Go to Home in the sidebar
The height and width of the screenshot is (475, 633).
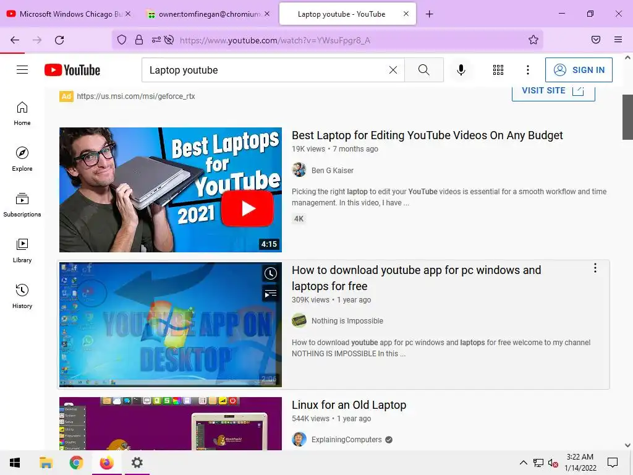(x=22, y=114)
